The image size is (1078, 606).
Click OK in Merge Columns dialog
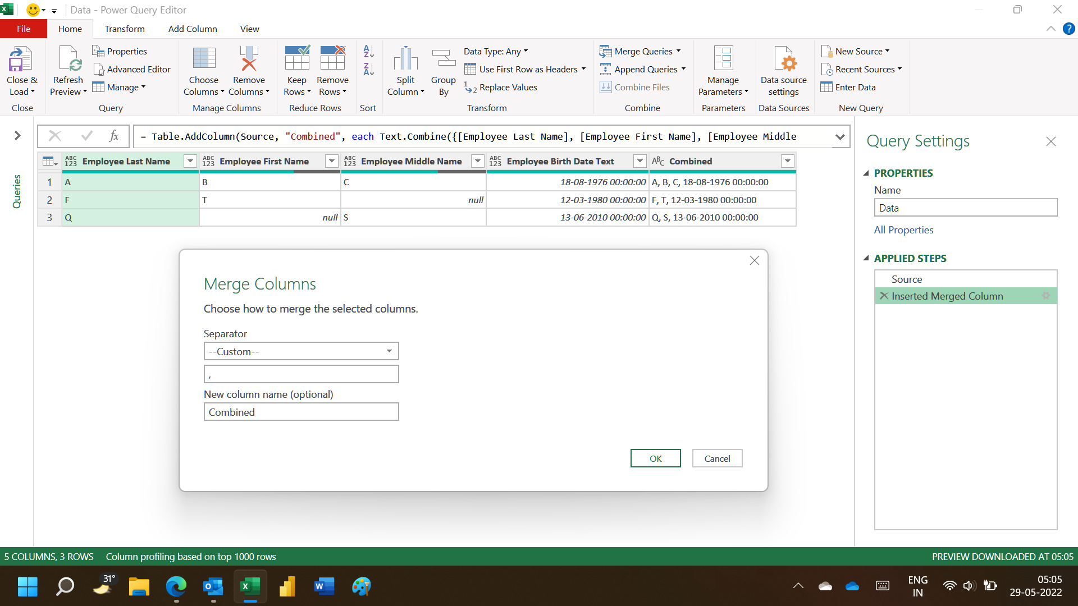(x=655, y=458)
